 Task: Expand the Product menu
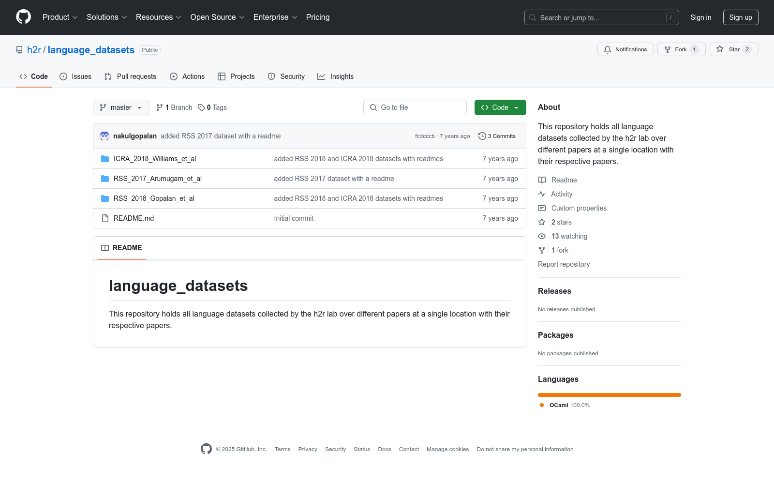coord(60,17)
